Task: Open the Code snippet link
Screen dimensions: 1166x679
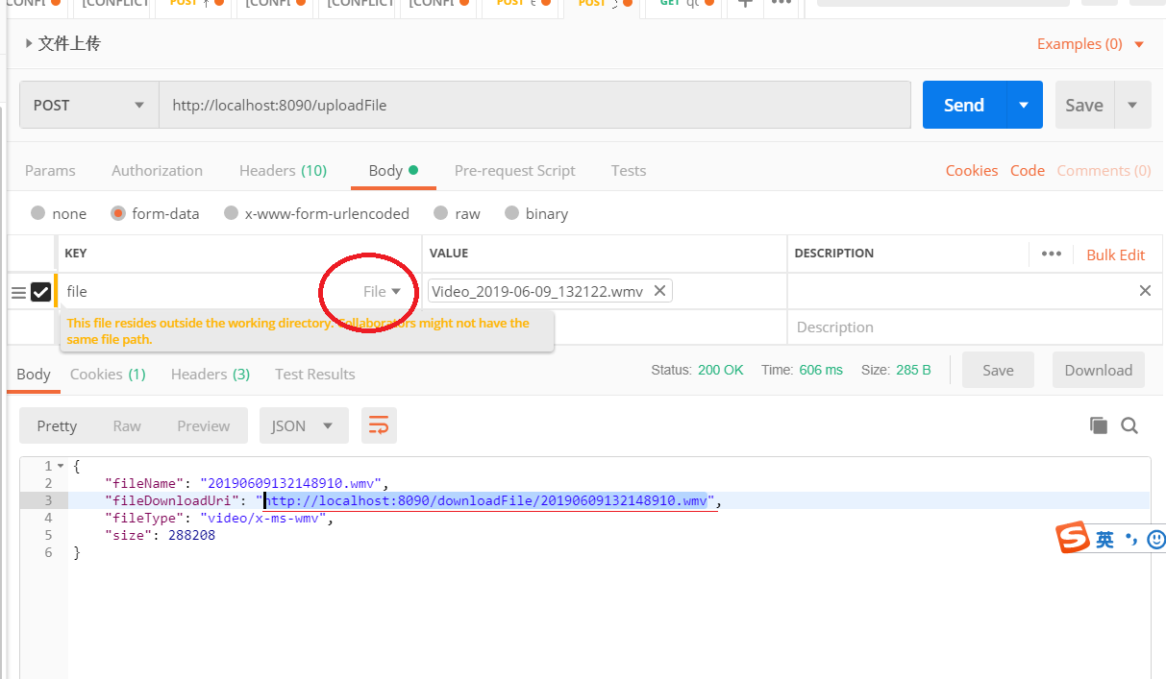Action: point(1028,170)
